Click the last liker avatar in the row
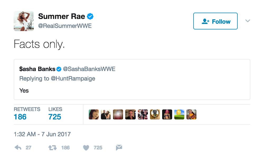Image resolution: width=263 pixels, height=161 pixels. pos(191,114)
